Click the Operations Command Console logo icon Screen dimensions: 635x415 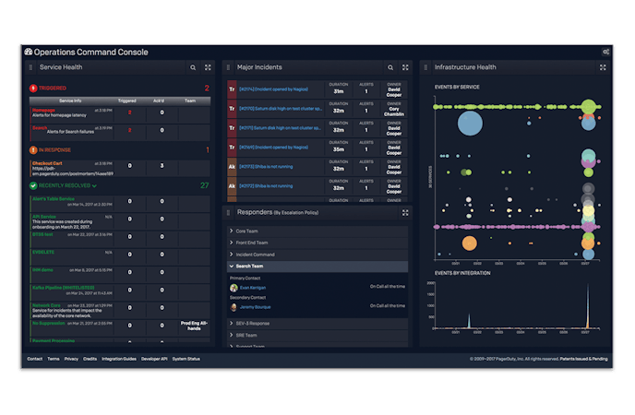(x=29, y=52)
